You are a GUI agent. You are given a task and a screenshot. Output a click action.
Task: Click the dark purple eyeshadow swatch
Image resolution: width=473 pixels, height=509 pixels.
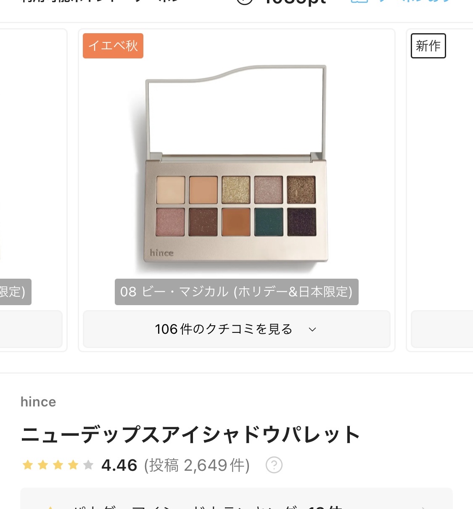point(301,222)
